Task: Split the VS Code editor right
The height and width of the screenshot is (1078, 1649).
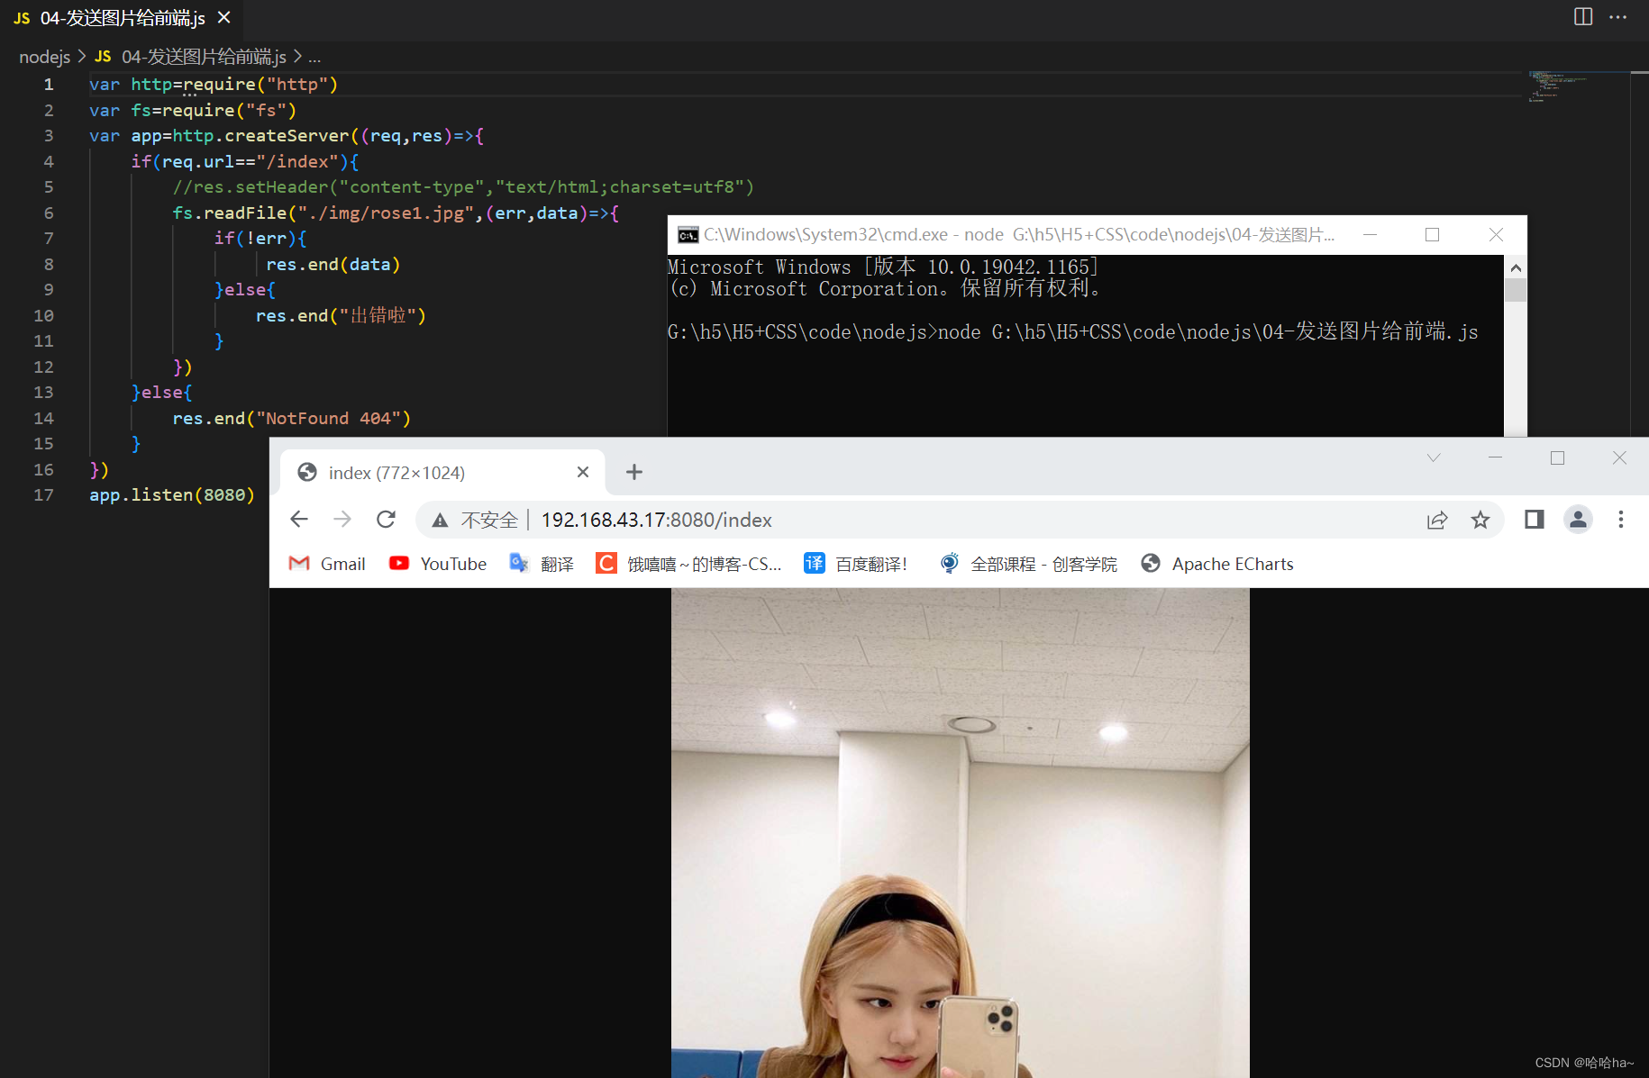Action: coord(1583,17)
